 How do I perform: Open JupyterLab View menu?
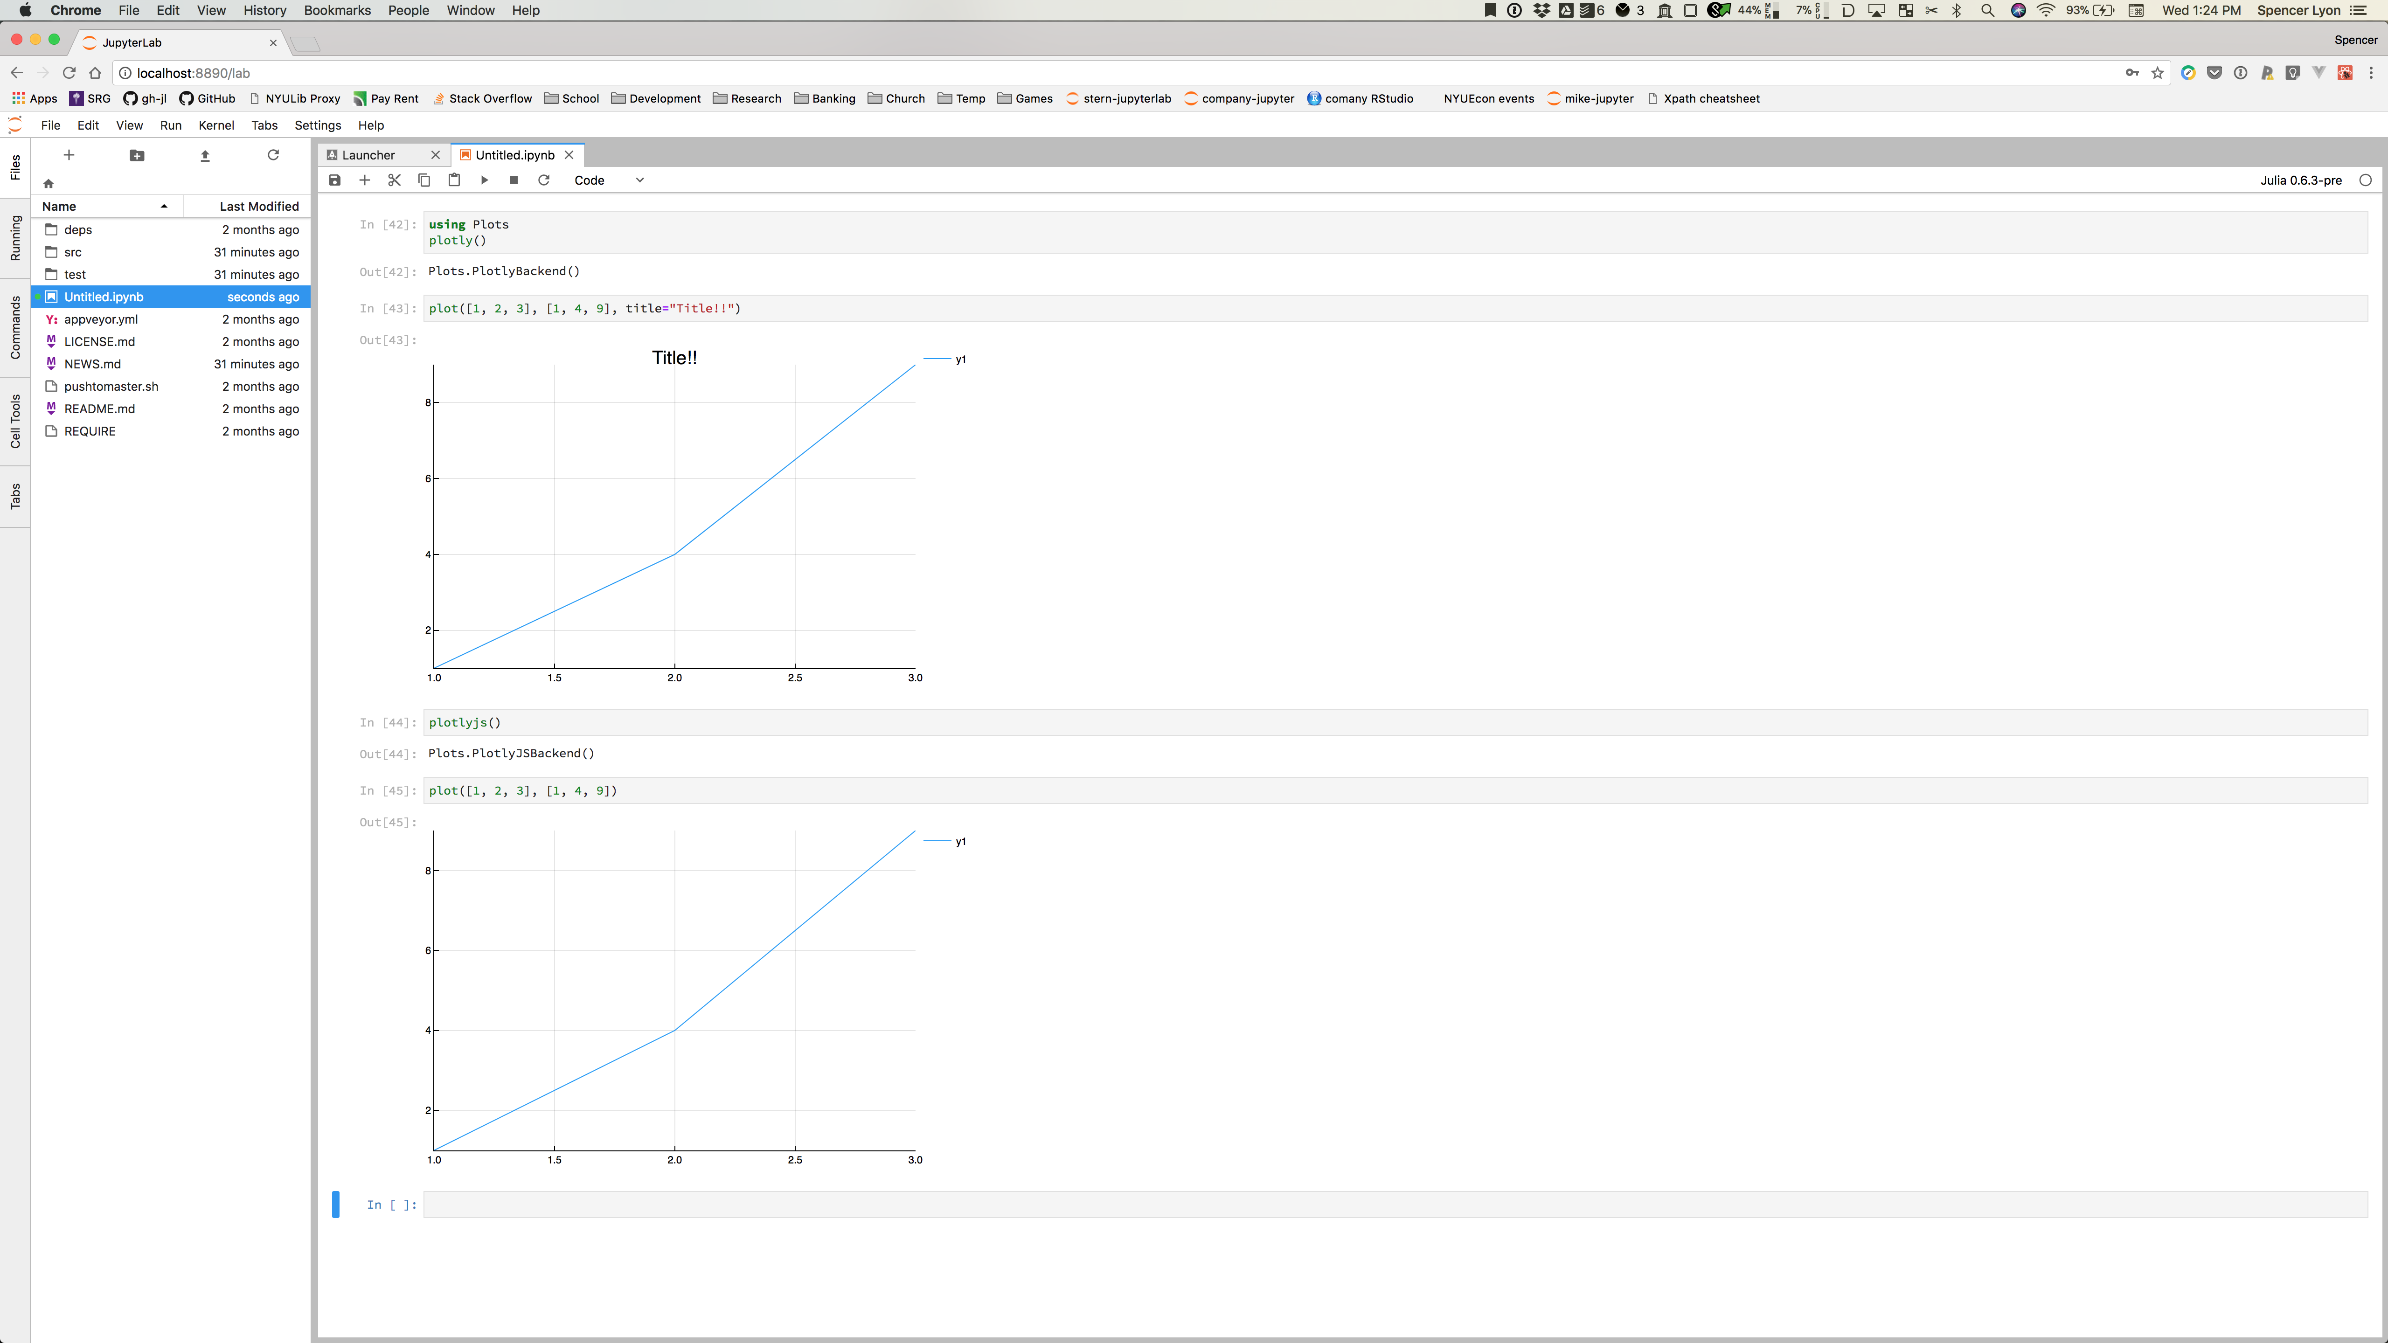129,125
